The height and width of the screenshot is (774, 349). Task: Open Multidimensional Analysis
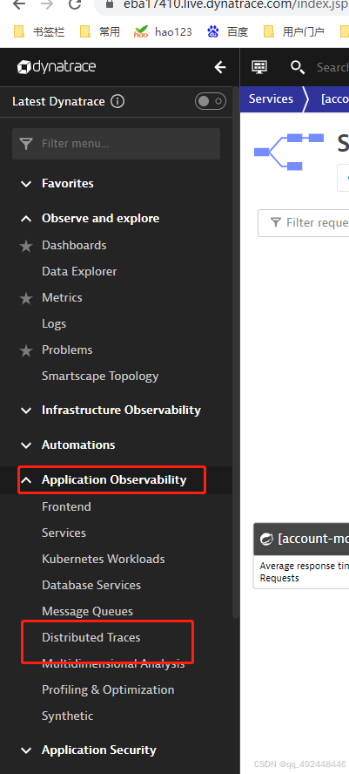pyautogui.click(x=113, y=664)
